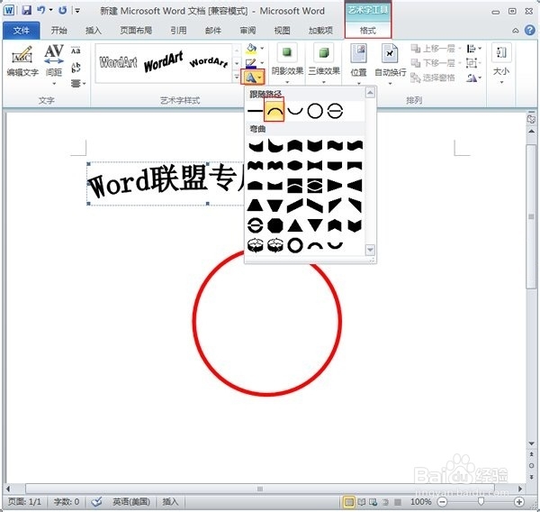
Task: Click the Undo arrow icon
Action: point(41,10)
